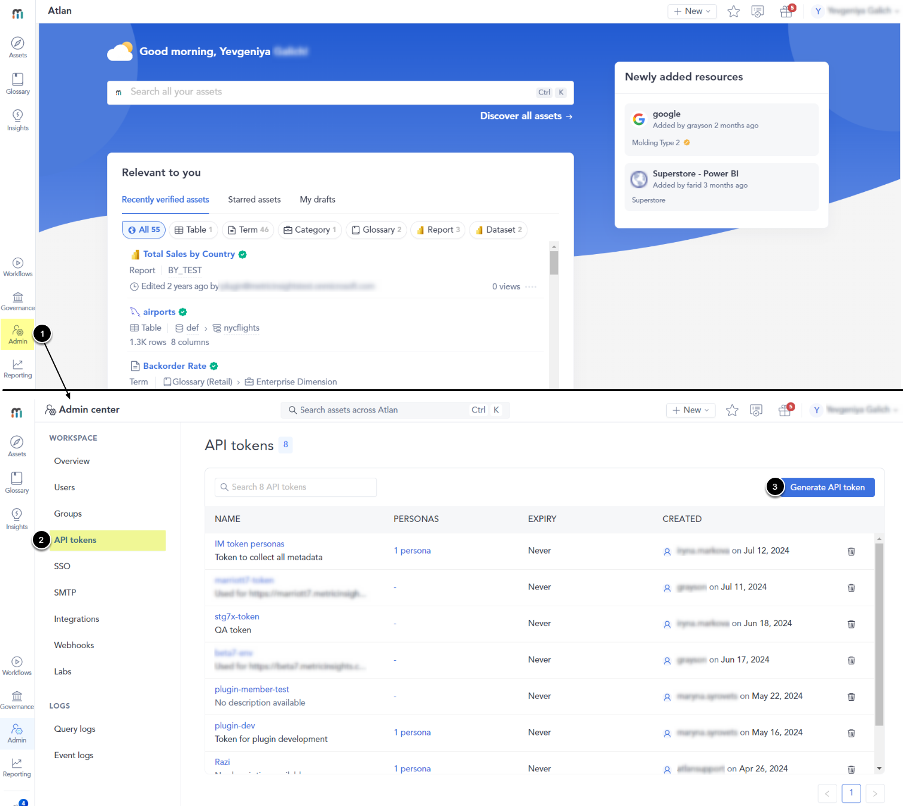Screen dimensions: 903x806
Task: Click the Atlan logo on the home page
Action: (x=18, y=13)
